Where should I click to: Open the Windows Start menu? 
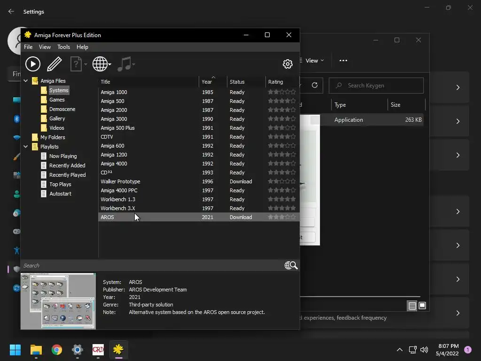pos(15,350)
